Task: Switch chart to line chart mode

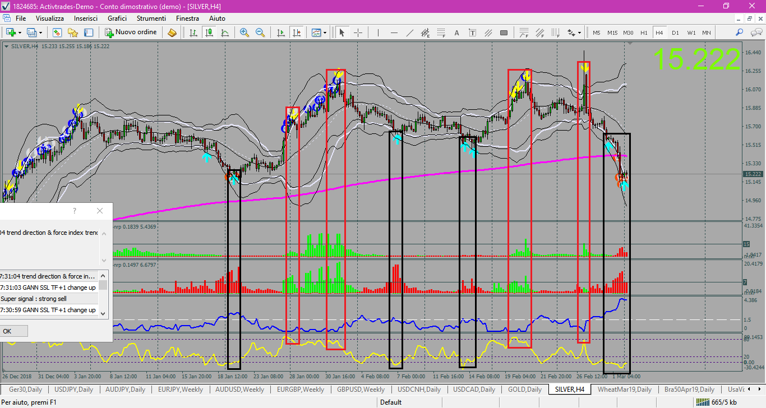Action: [225, 33]
